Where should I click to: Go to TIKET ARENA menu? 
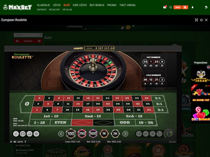127,5
